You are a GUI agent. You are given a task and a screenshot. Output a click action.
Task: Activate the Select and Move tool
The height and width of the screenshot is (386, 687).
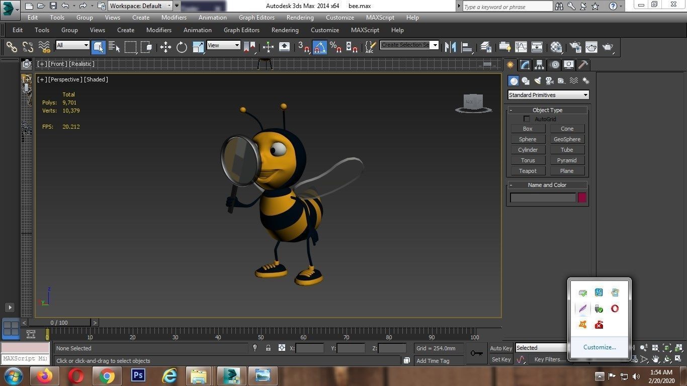(165, 47)
